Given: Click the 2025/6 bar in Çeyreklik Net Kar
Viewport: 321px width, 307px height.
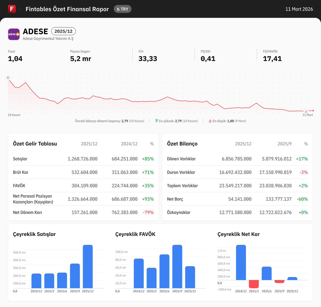Looking at the screenshot, I should coord(267,273).
